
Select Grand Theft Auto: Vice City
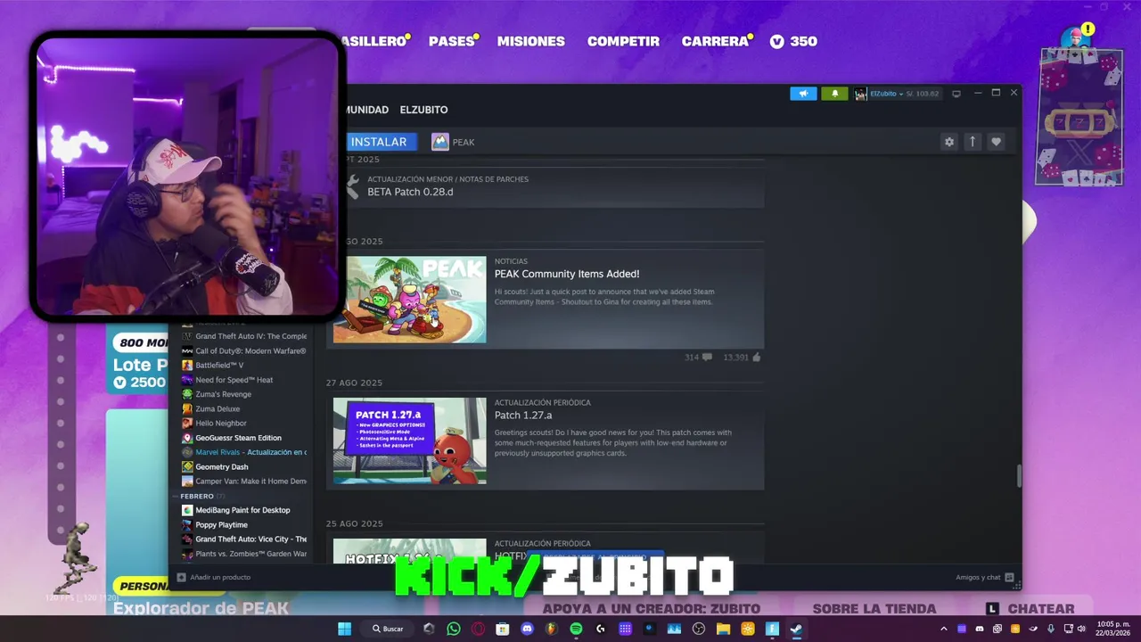click(x=244, y=539)
